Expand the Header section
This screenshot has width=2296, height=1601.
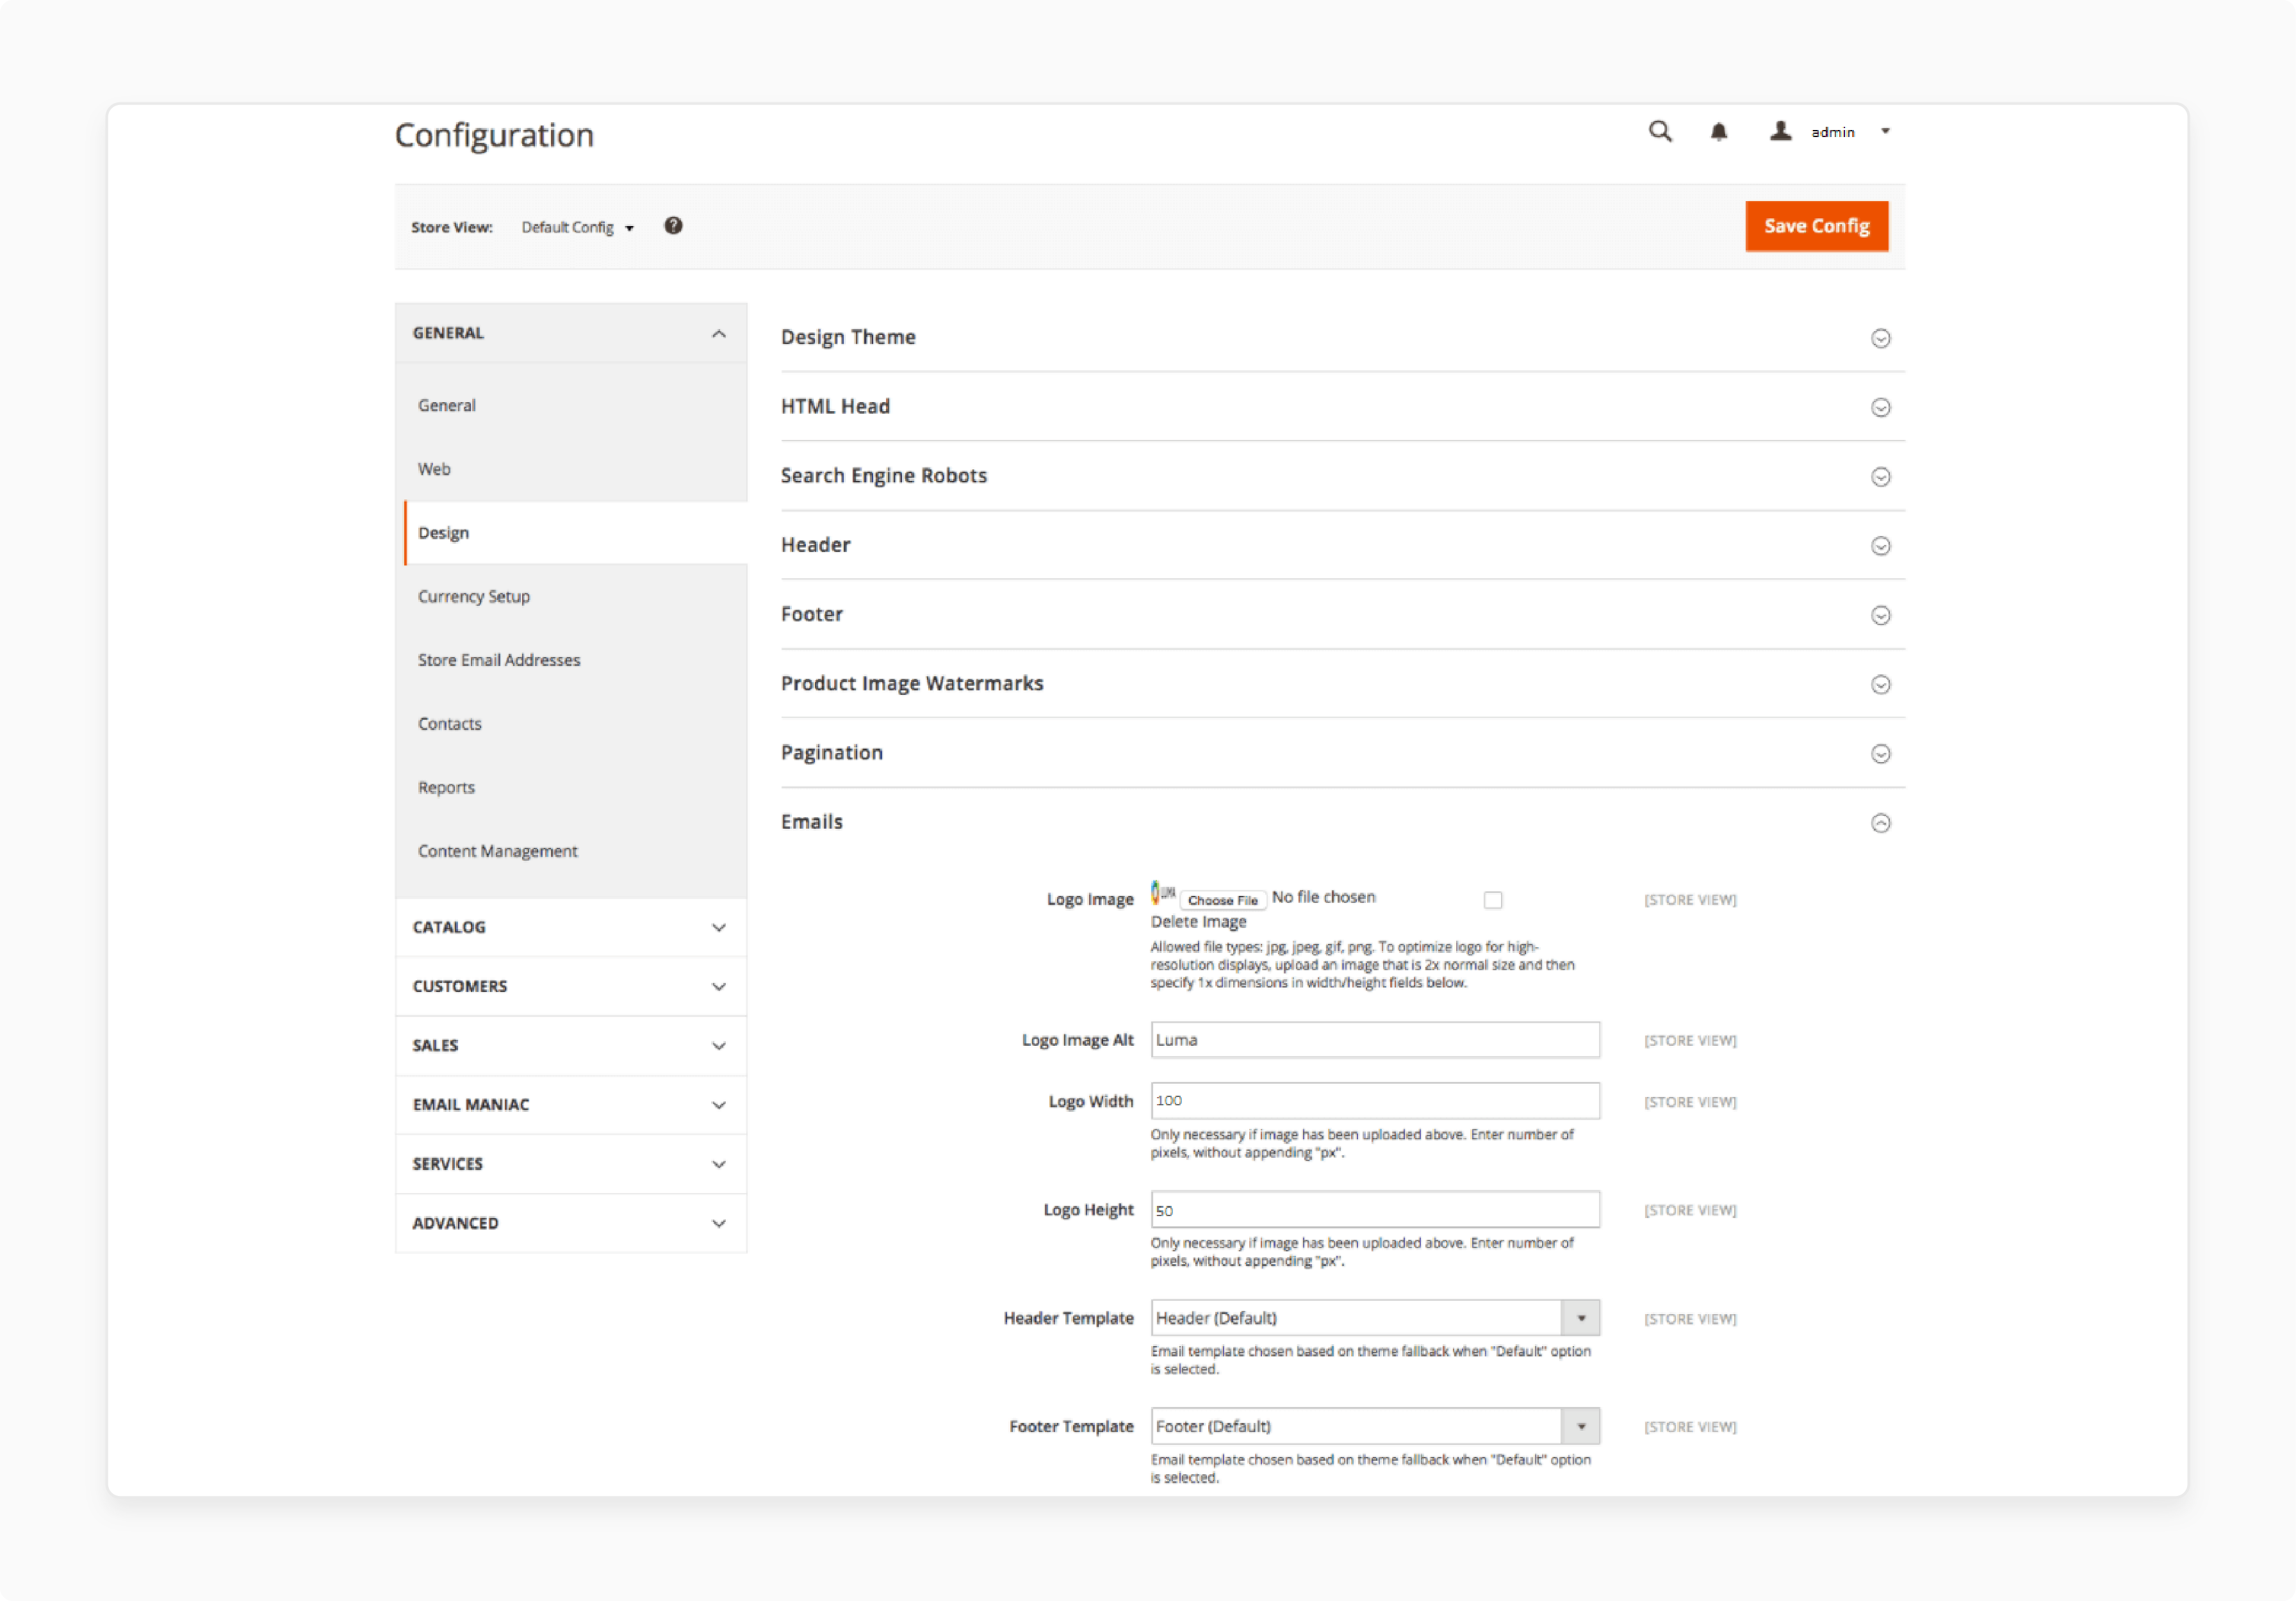click(x=1881, y=546)
